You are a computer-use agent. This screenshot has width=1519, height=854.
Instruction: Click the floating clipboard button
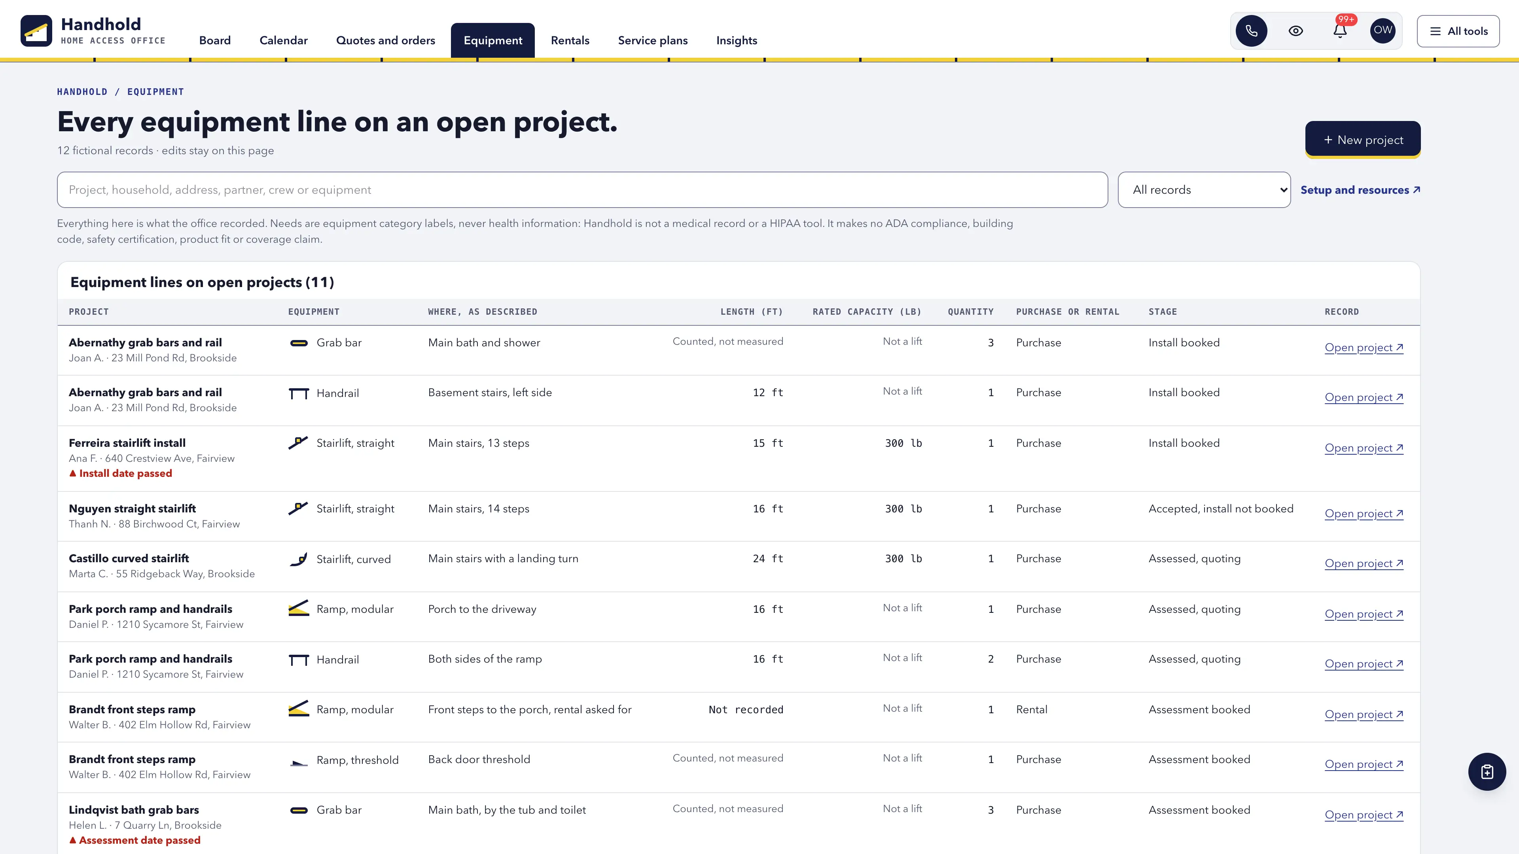pyautogui.click(x=1487, y=771)
